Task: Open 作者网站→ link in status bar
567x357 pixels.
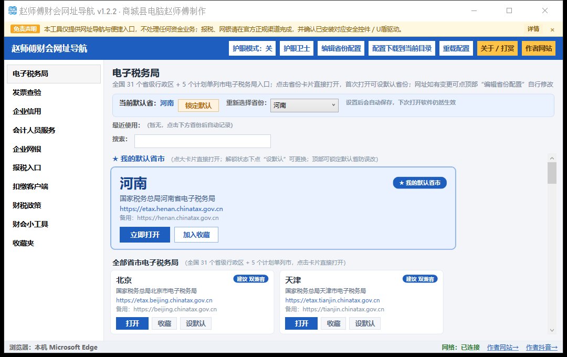Action: pos(502,347)
